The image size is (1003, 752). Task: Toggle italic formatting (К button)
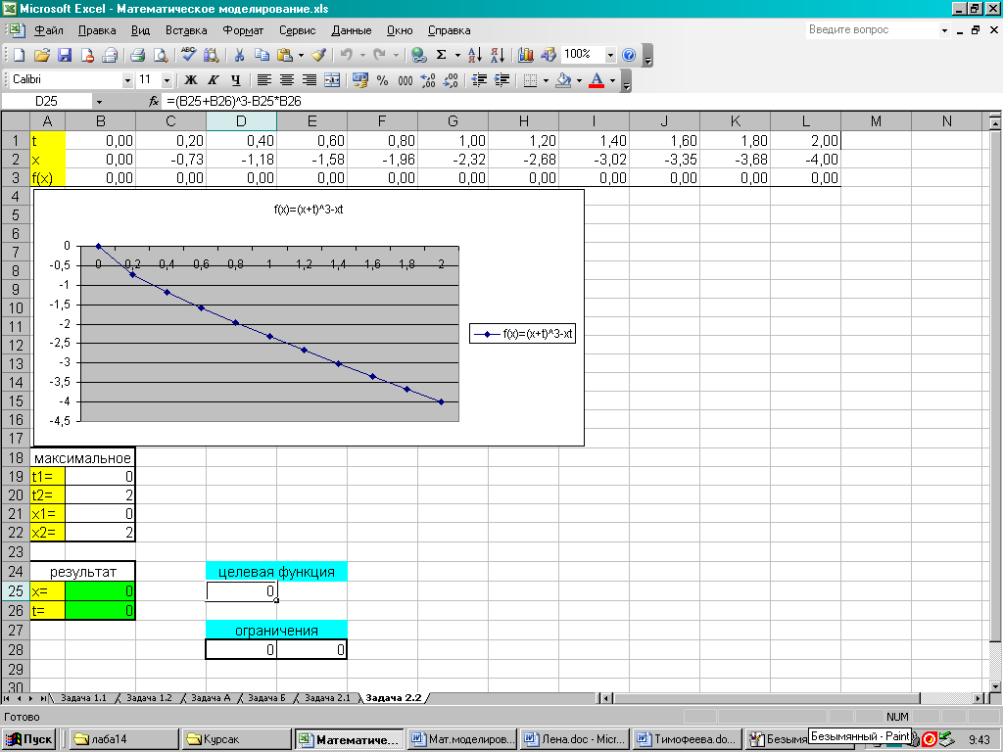213,80
